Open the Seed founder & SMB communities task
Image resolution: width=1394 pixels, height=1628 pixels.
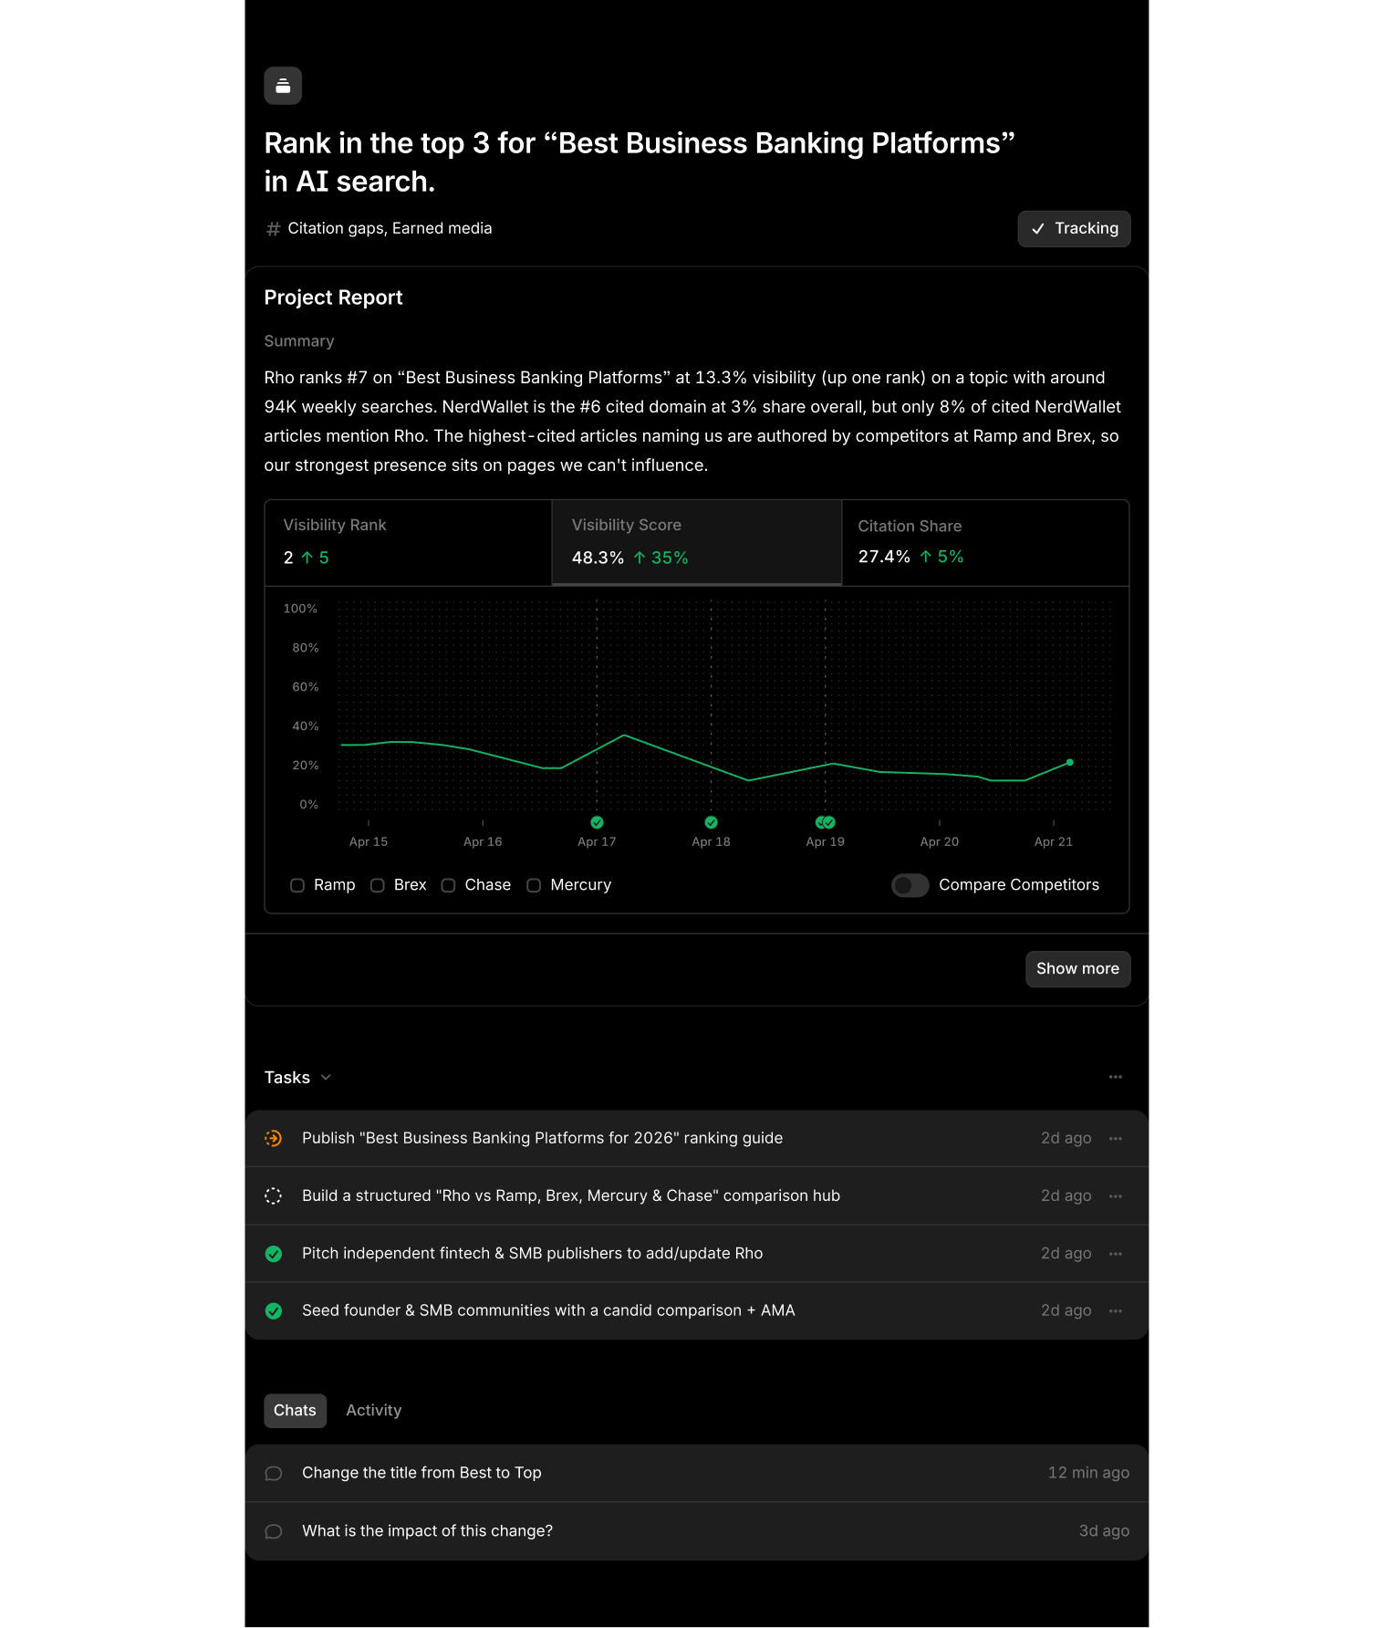(697, 1311)
